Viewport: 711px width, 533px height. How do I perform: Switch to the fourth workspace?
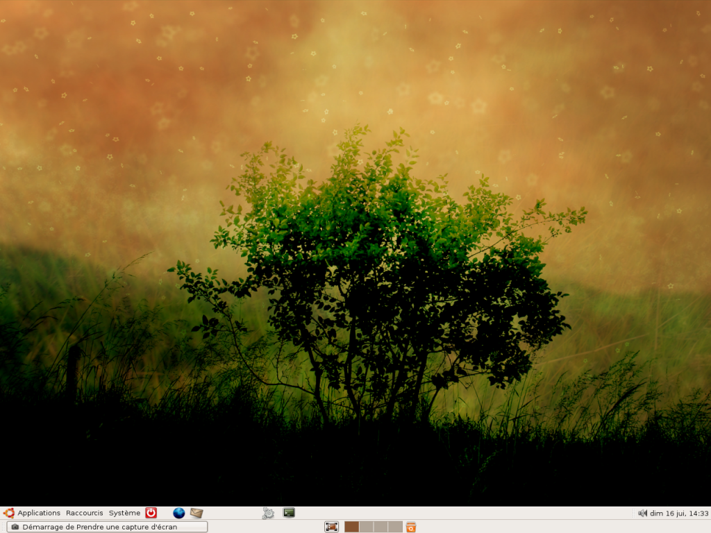pyautogui.click(x=395, y=527)
